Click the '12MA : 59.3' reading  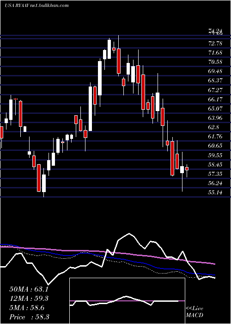click(x=29, y=299)
